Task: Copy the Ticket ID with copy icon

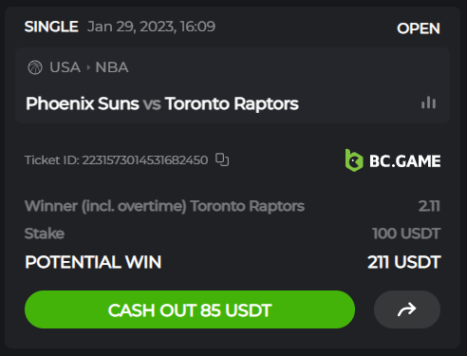Action: pos(222,159)
